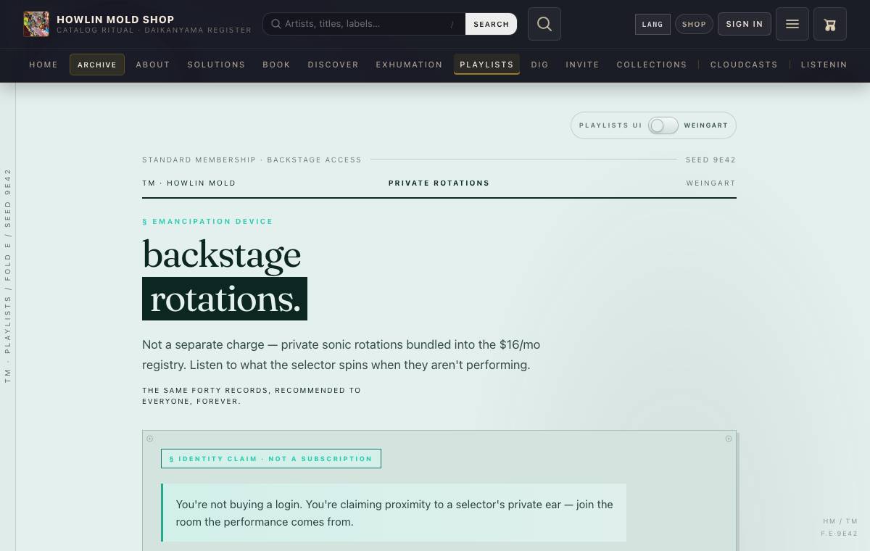Open the DISCOVER nav item

[x=333, y=65]
